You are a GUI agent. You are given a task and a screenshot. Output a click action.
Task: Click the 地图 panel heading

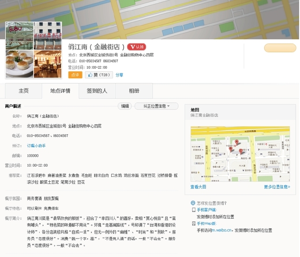click(x=195, y=110)
